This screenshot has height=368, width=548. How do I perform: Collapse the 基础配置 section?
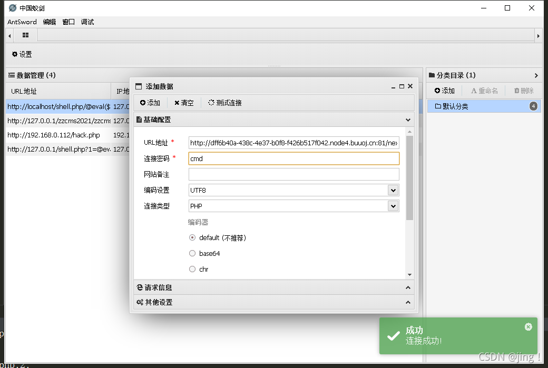408,120
